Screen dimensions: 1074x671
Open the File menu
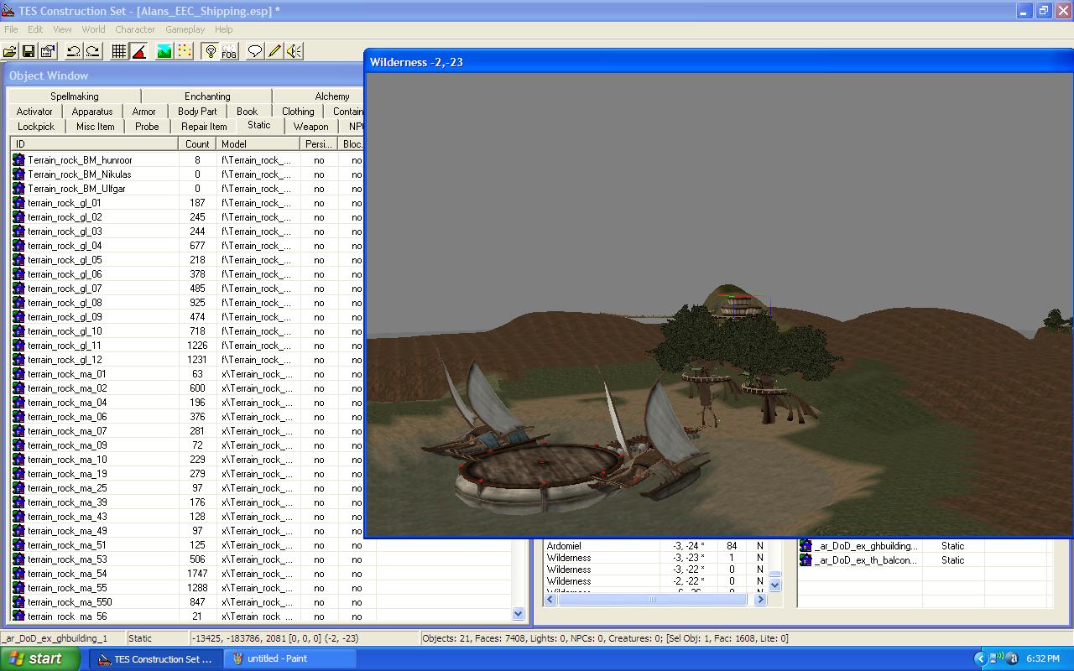11,29
